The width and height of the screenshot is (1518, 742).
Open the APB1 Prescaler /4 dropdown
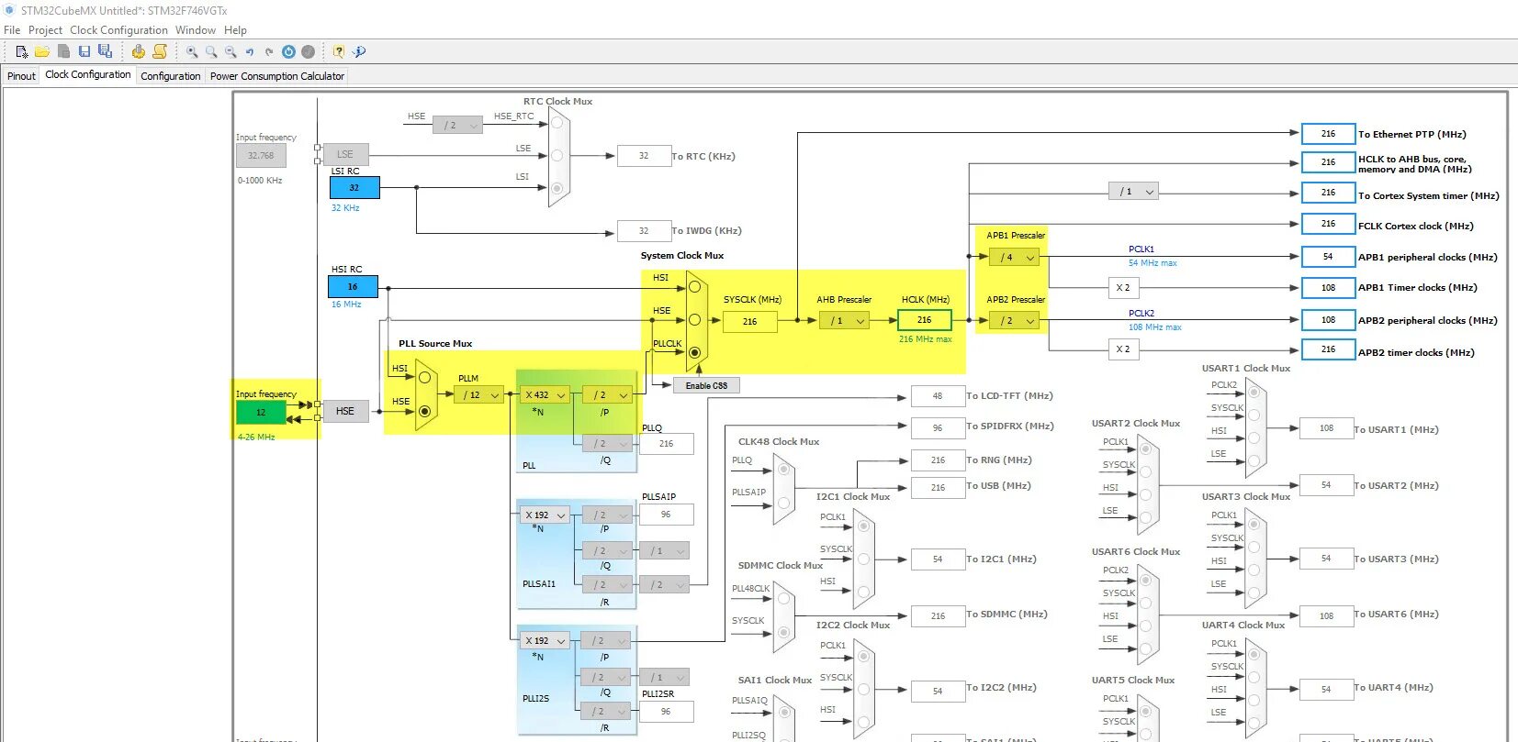[x=1015, y=257]
